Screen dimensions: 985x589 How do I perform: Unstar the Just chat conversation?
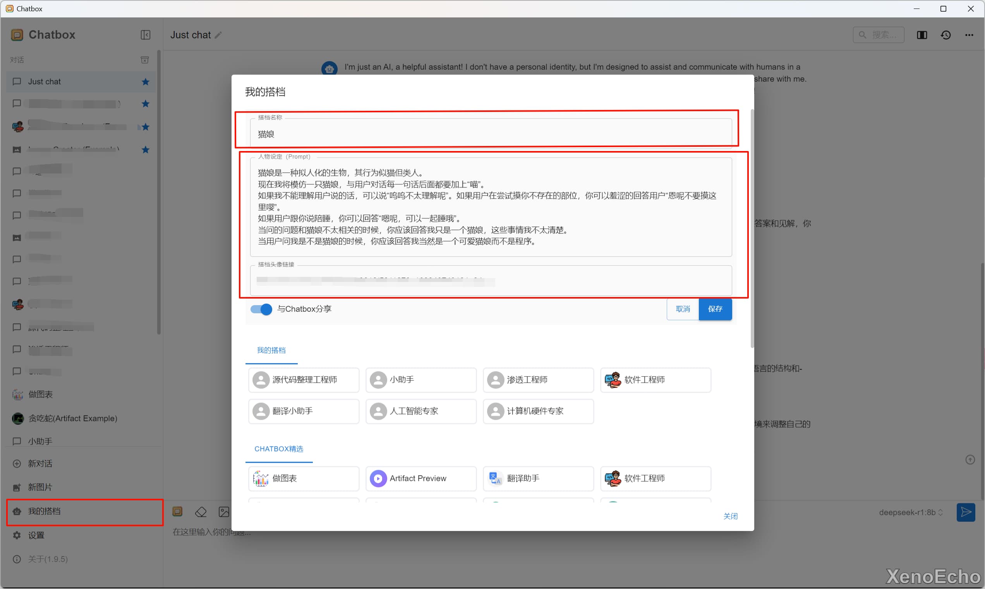[146, 82]
